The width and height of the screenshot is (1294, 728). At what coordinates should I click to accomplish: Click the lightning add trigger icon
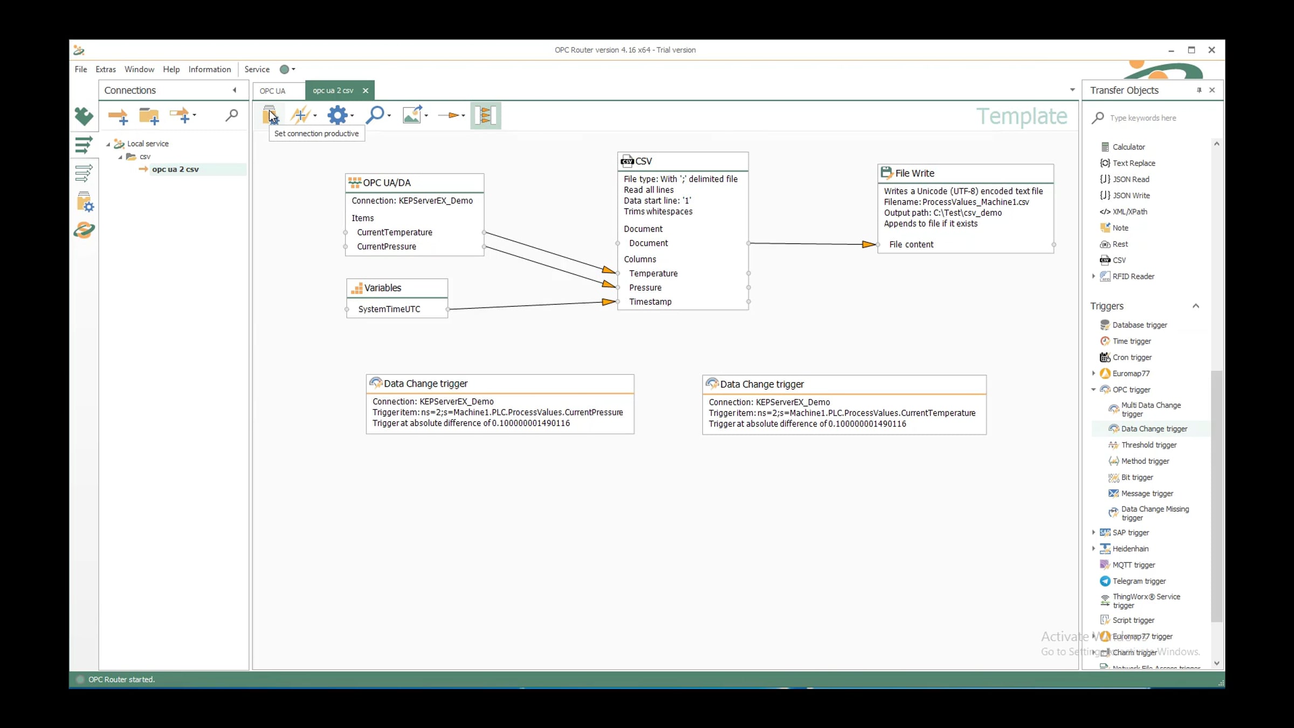coord(300,115)
